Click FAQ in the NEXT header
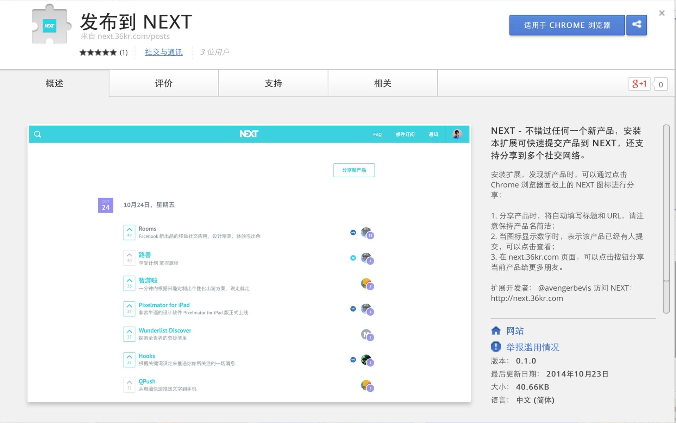676x423 pixels. pyautogui.click(x=377, y=134)
